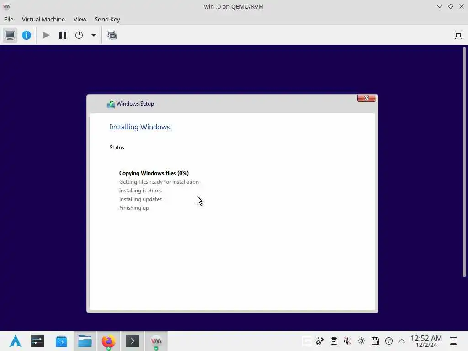The width and height of the screenshot is (468, 351).
Task: Open the View menu
Action: (80, 19)
